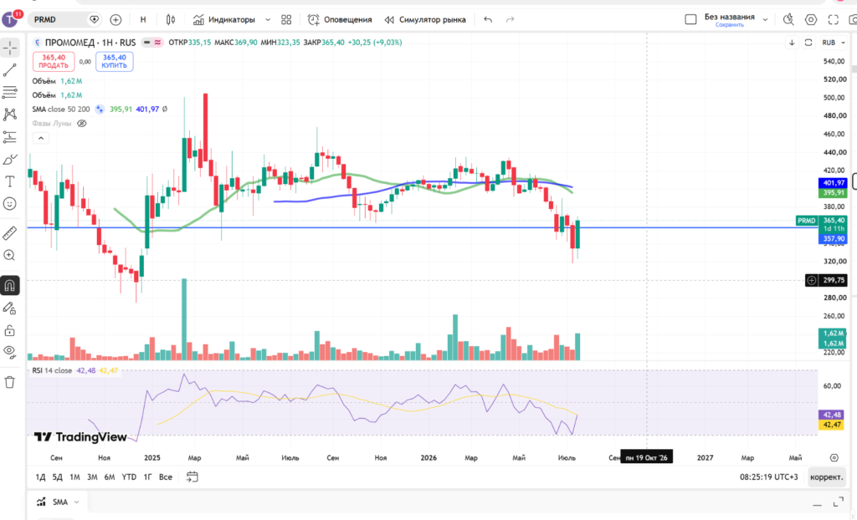
Task: Open the 08:25:19 UTC+3 timezone menu
Action: 769,477
